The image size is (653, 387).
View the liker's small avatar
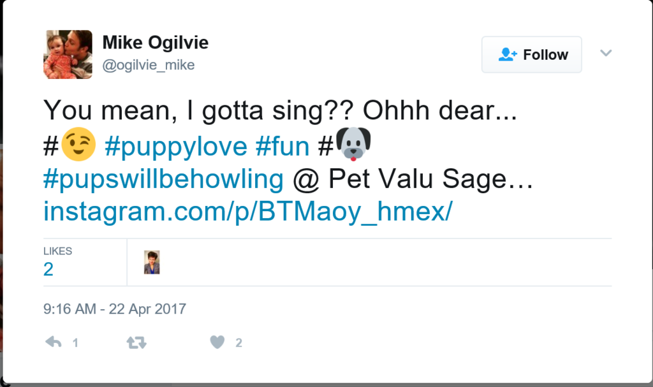pos(152,263)
